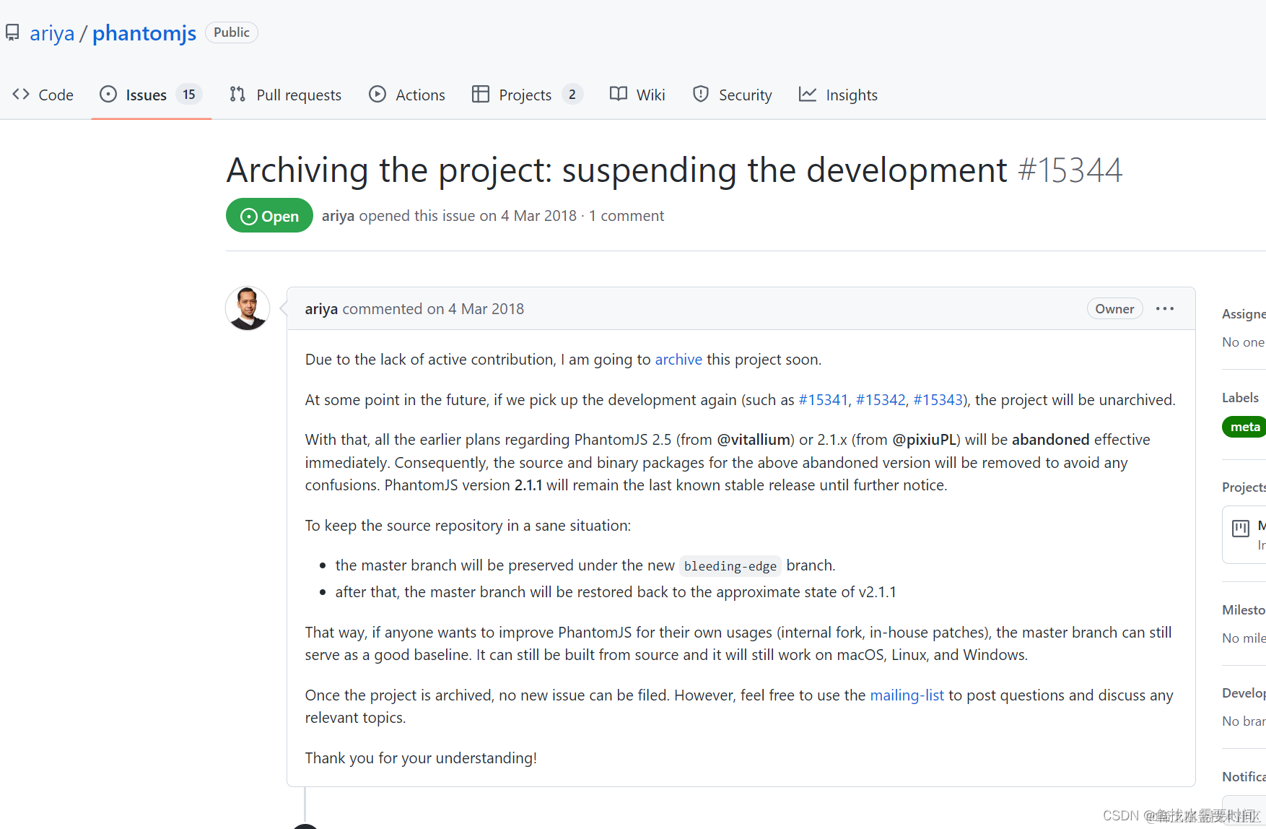The image size is (1266, 829).
Task: Click the Code tab angle-brackets icon
Action: tap(21, 95)
